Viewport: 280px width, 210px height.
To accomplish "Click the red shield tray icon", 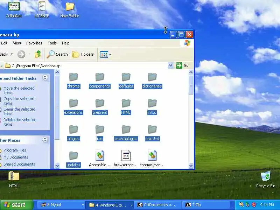I will click(x=254, y=205).
